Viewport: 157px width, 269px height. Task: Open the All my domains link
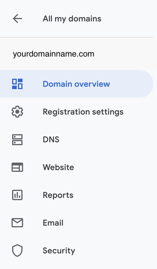click(x=72, y=19)
